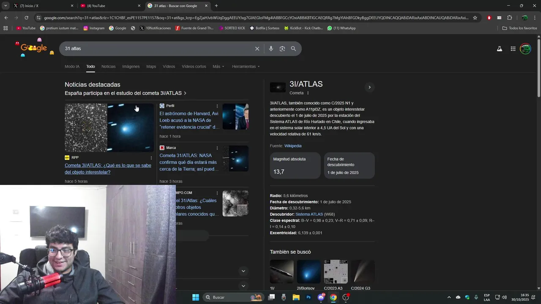The width and height of the screenshot is (541, 304).
Task: Open a new browser tab
Action: [x=216, y=6]
